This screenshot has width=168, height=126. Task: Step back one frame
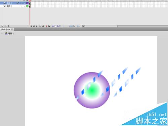tap(34, 26)
